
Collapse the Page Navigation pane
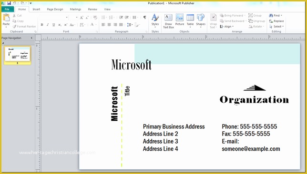tap(31, 38)
